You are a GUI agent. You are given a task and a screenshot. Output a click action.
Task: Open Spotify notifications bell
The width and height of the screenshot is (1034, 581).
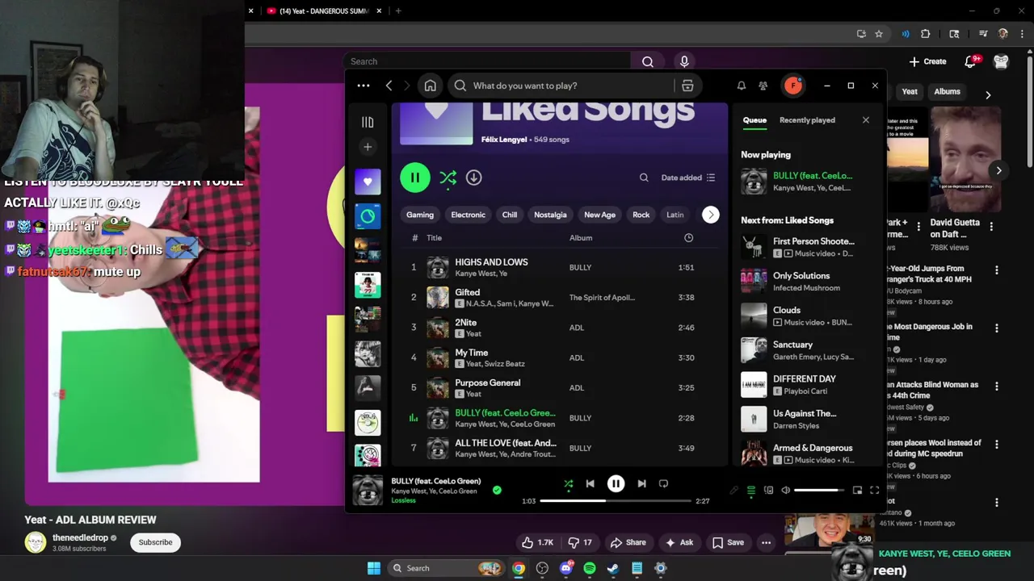[x=741, y=86]
